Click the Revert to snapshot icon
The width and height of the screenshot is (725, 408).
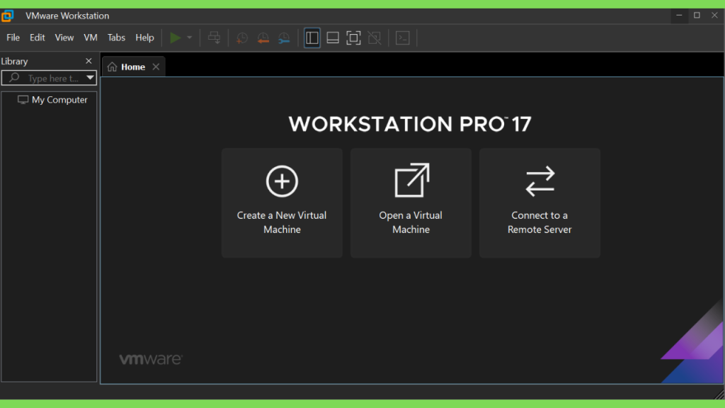[263, 38]
